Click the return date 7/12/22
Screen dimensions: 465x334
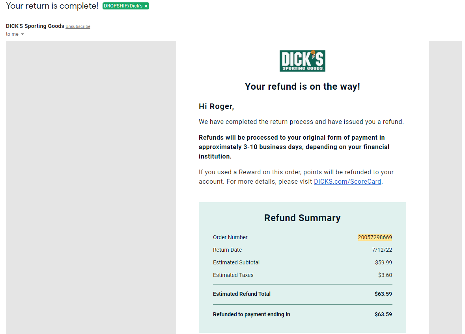(382, 250)
